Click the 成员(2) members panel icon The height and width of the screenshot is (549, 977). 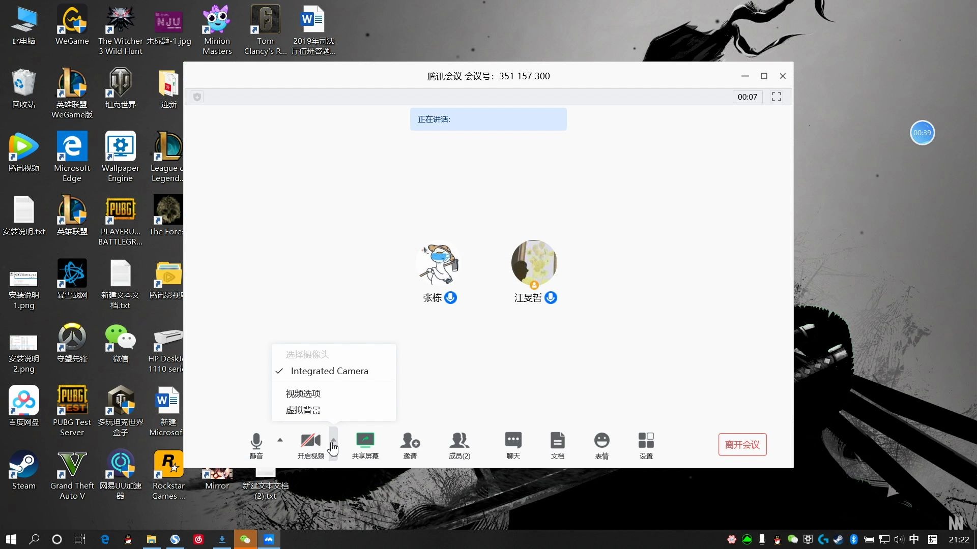(459, 444)
